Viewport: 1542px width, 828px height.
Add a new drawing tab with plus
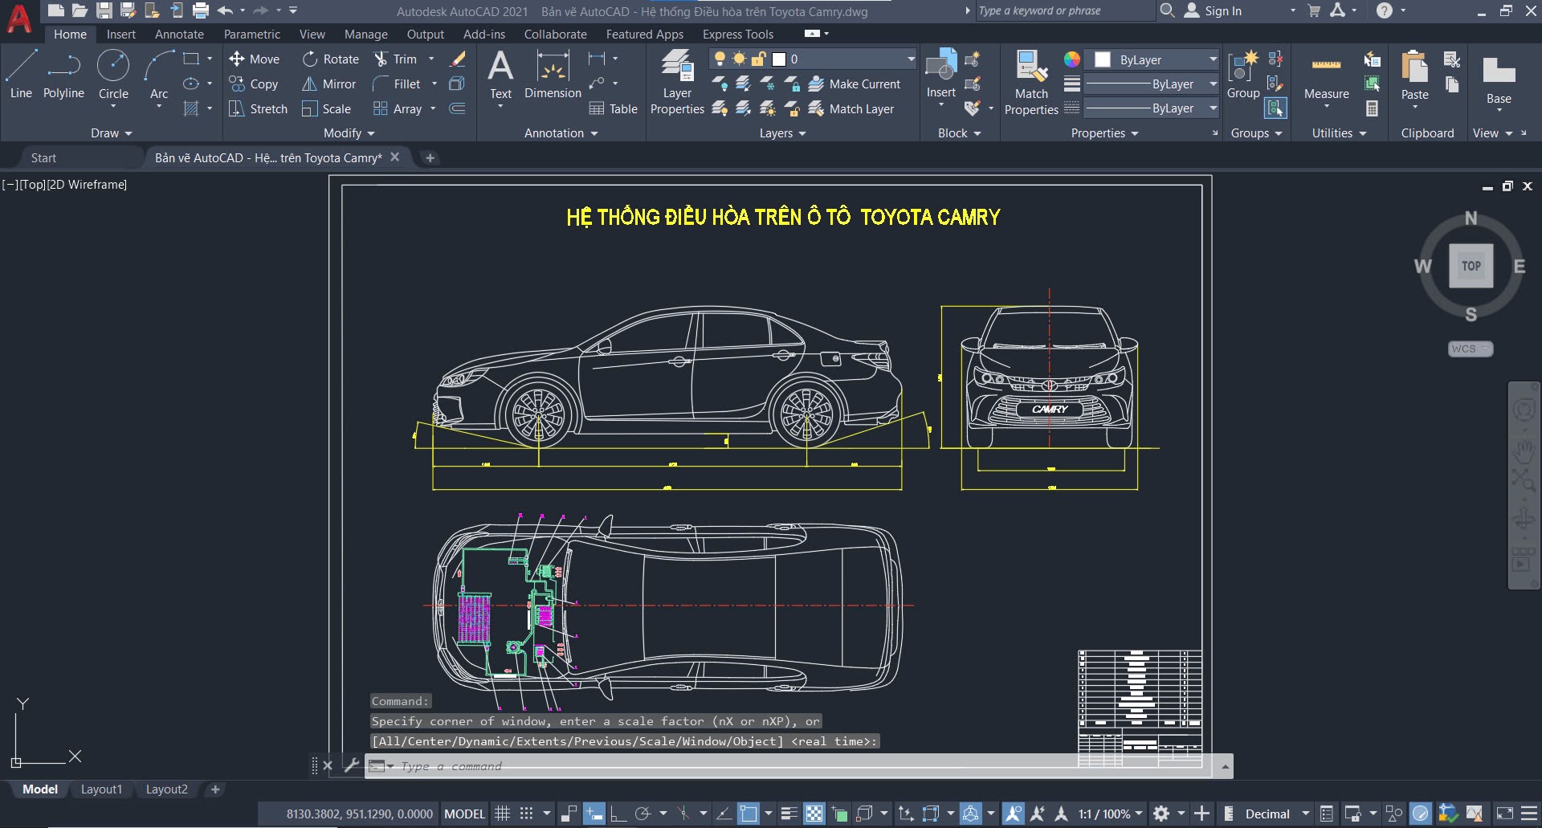point(430,157)
